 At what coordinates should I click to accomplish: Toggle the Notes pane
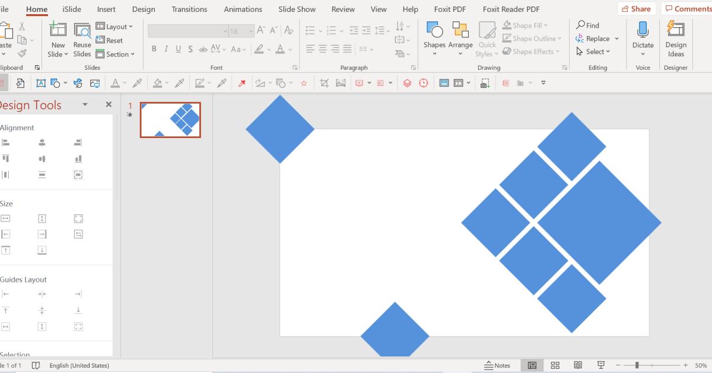tap(497, 365)
